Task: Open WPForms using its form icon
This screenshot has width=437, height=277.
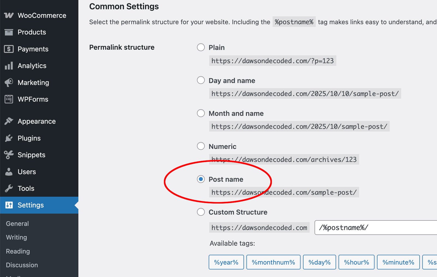Action: pos(9,99)
